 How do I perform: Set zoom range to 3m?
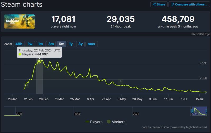51,44
